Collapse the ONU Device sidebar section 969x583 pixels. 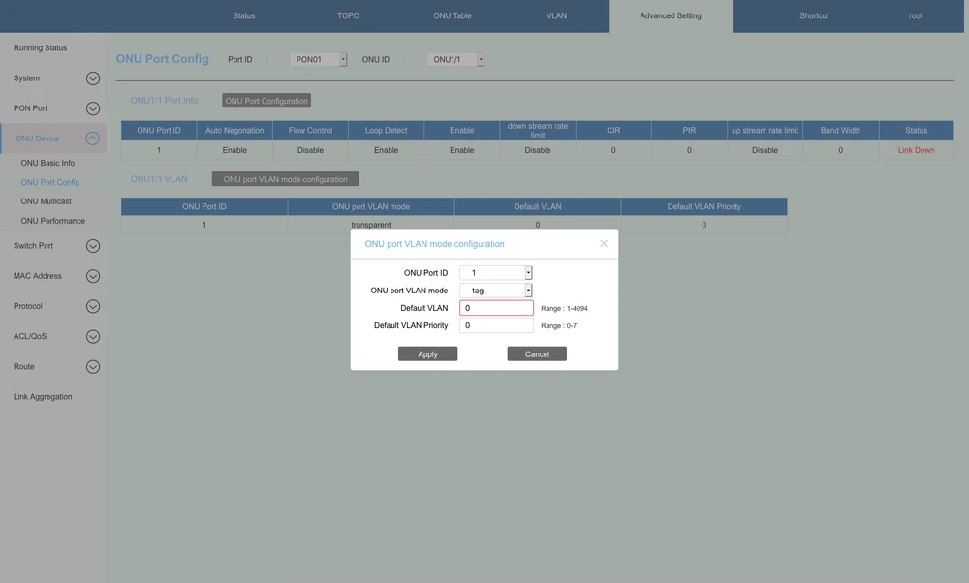click(x=93, y=138)
